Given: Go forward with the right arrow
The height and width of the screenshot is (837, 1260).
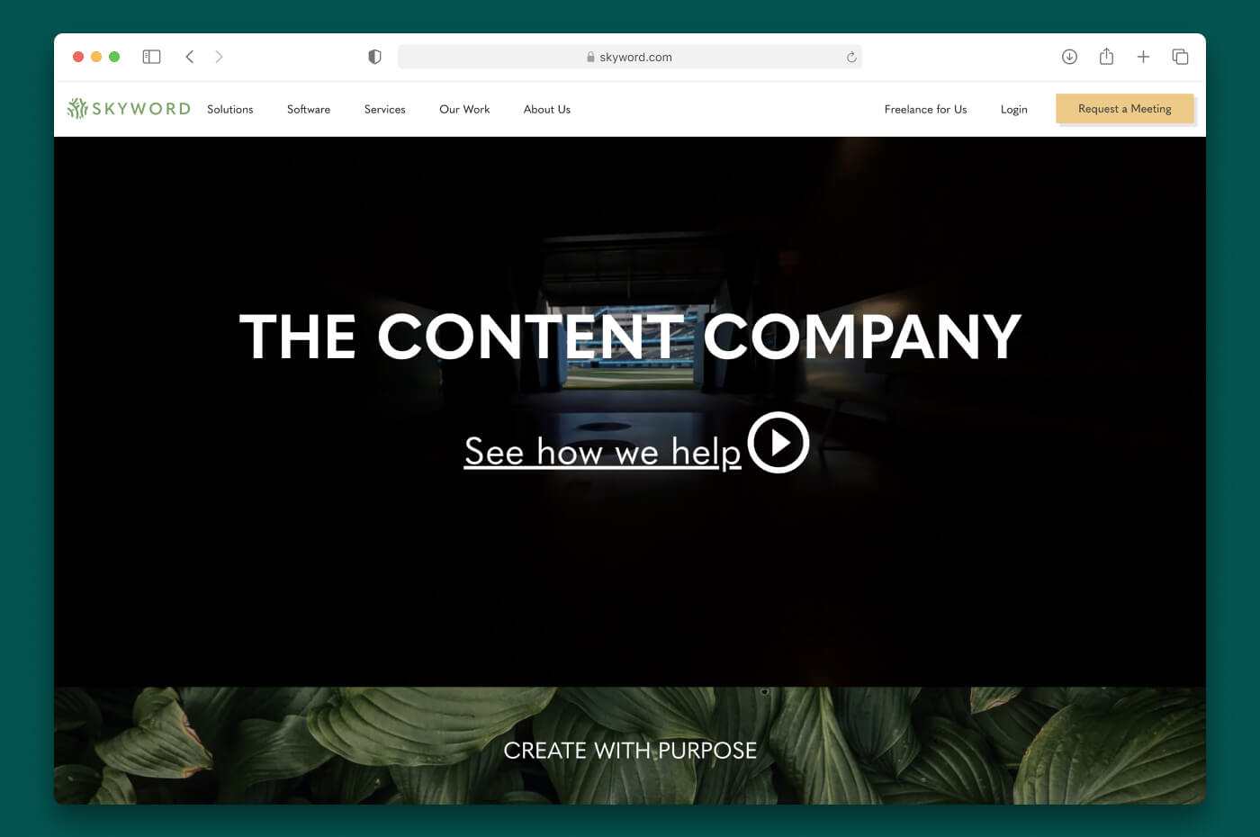Looking at the screenshot, I should (219, 57).
